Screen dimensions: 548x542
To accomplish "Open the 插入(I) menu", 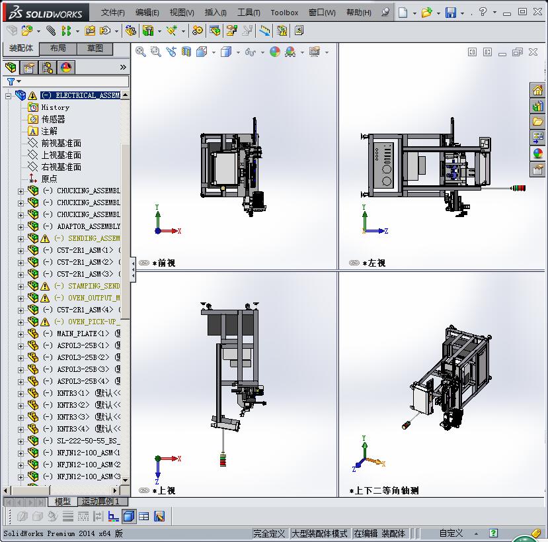I will pos(215,13).
